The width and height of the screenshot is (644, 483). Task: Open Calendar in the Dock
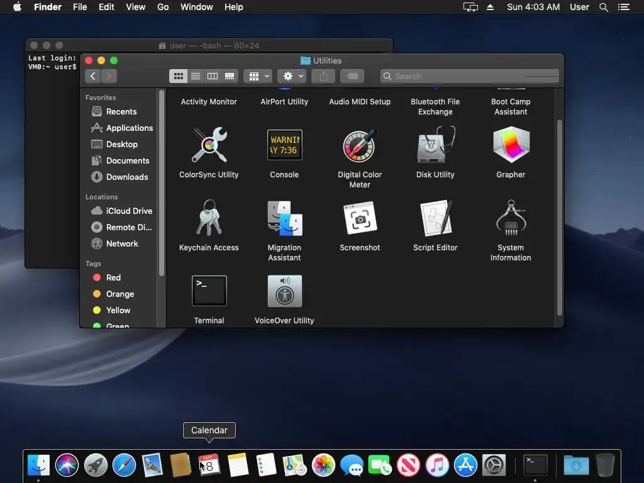(209, 465)
